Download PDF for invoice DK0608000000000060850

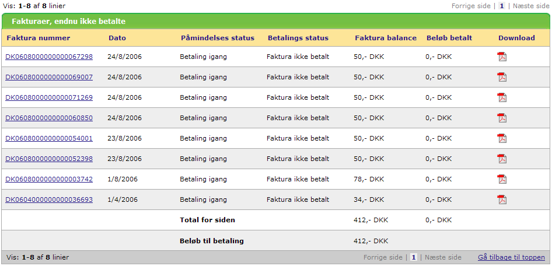[502, 118]
